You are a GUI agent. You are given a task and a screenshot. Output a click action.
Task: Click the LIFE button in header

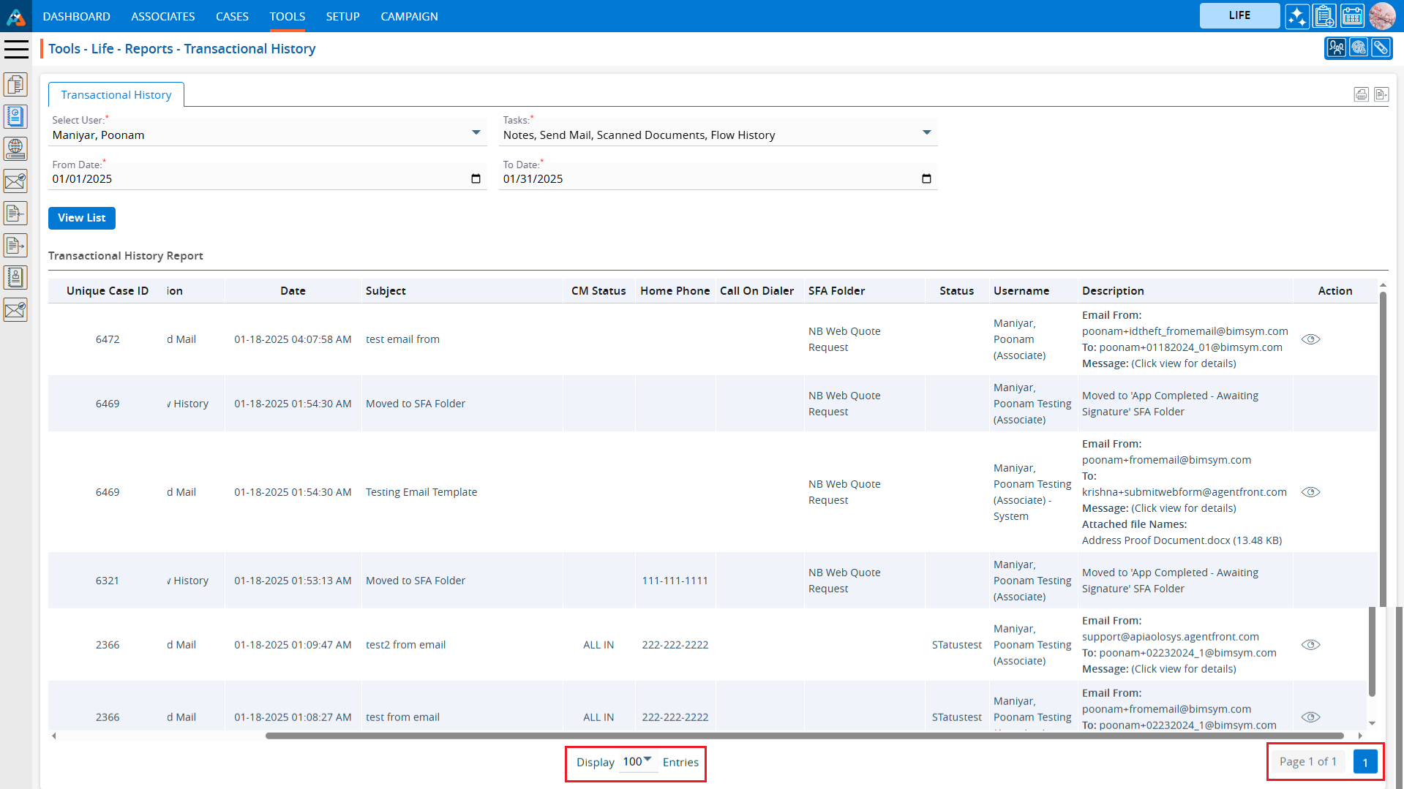click(1239, 15)
